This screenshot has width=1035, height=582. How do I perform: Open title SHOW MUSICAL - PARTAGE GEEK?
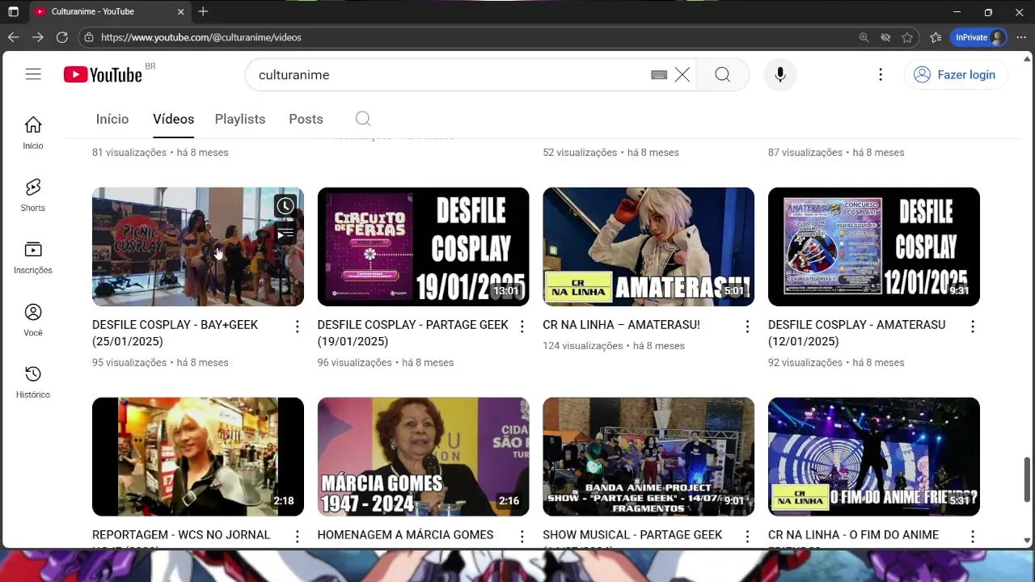point(632,535)
